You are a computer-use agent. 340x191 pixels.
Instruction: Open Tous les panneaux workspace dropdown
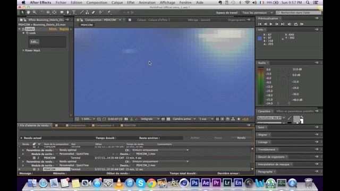257,13
